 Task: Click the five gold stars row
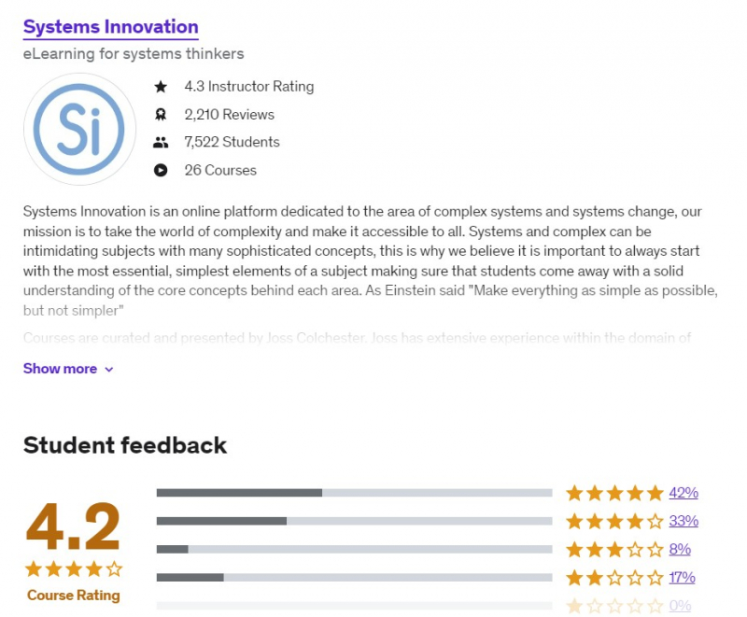point(614,493)
